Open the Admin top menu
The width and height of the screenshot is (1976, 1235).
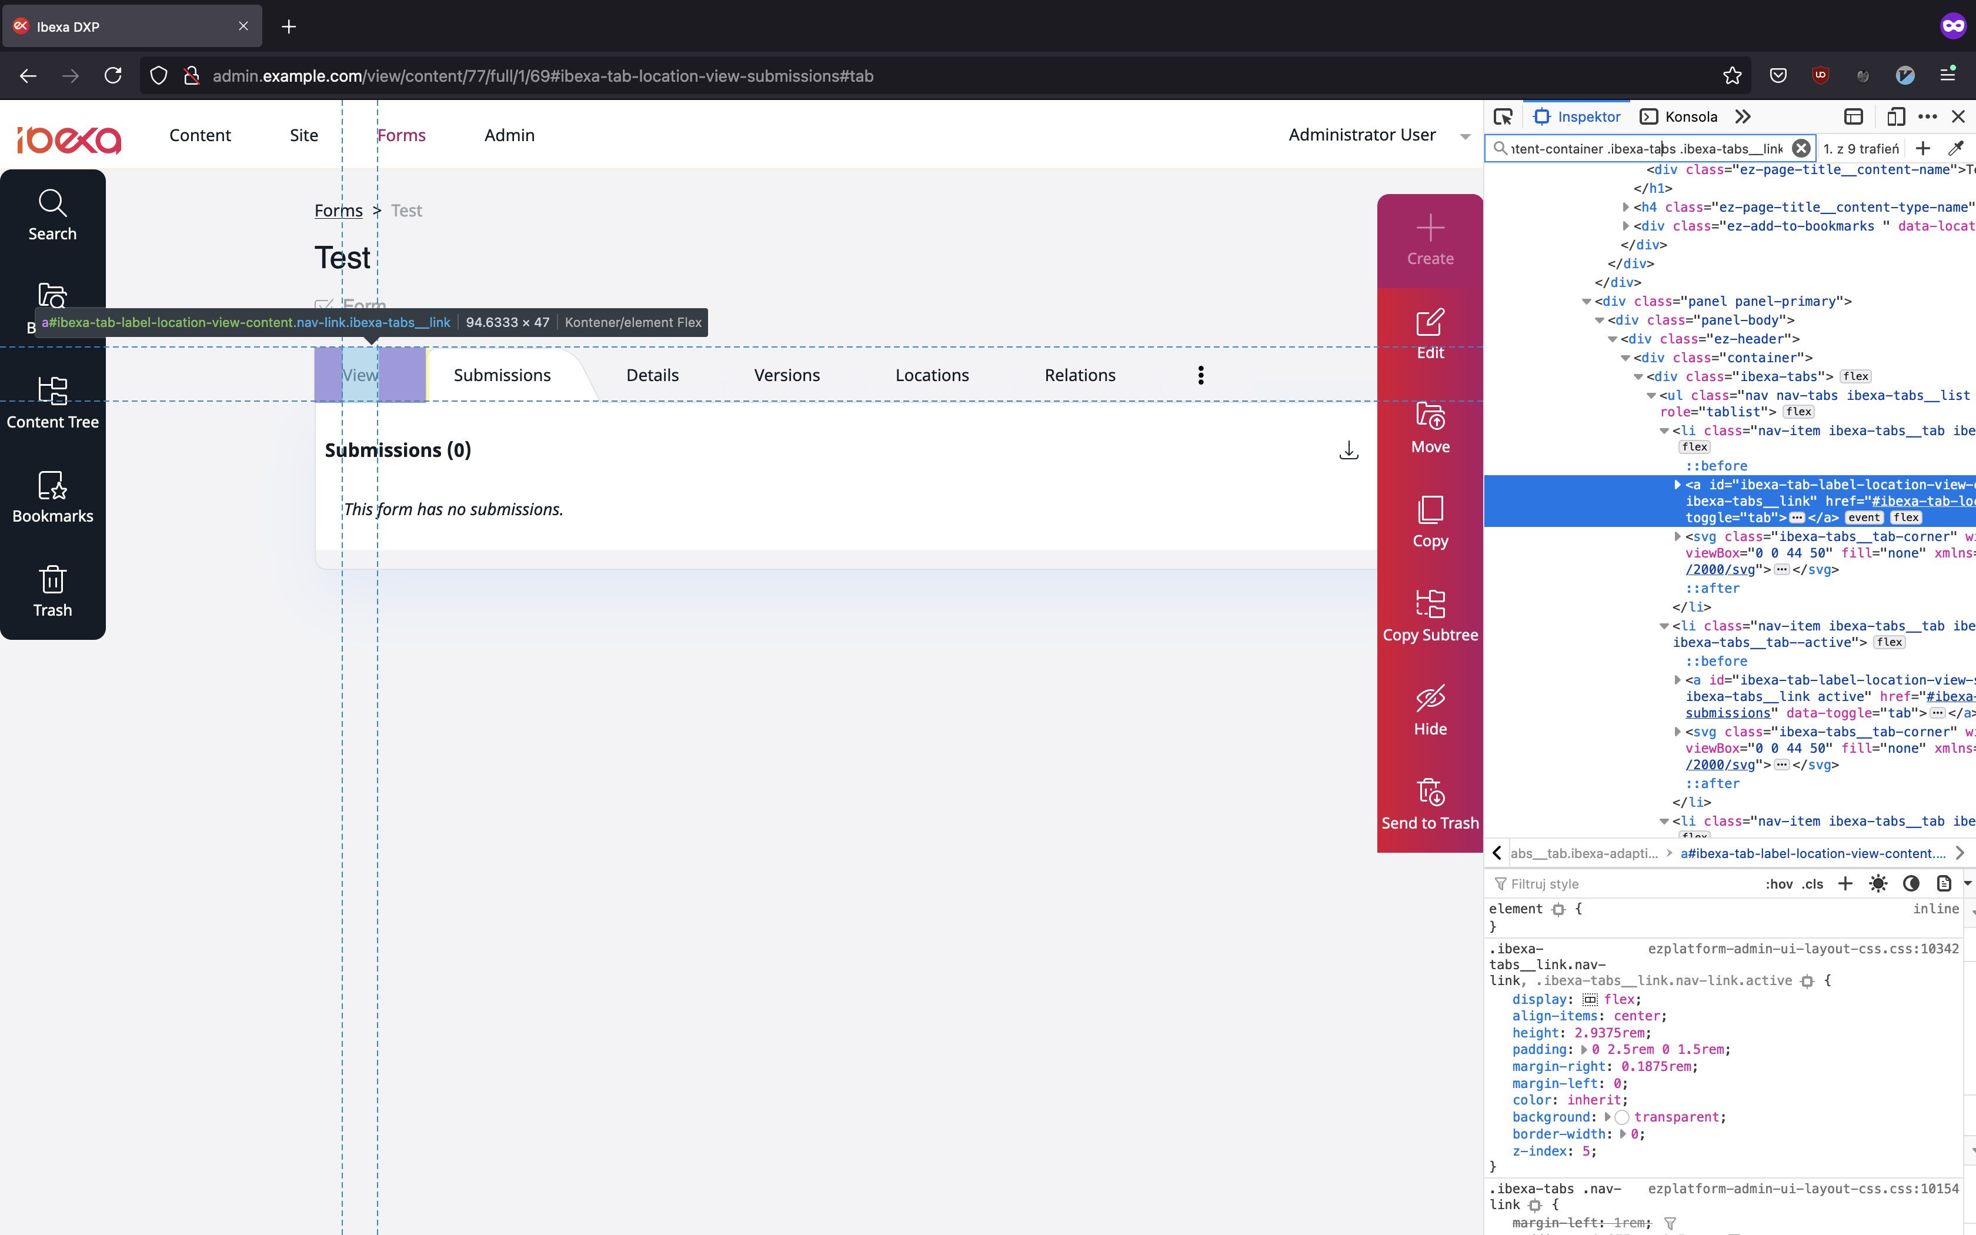pyautogui.click(x=509, y=136)
